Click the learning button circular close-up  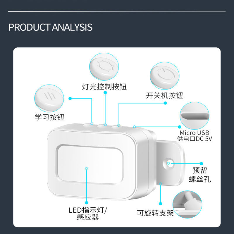coord(49,98)
